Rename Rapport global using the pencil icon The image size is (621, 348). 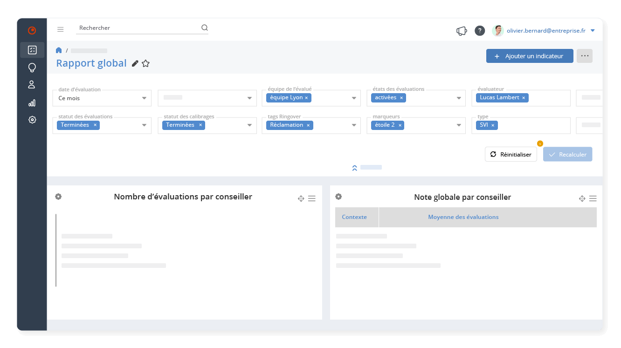[x=135, y=64]
